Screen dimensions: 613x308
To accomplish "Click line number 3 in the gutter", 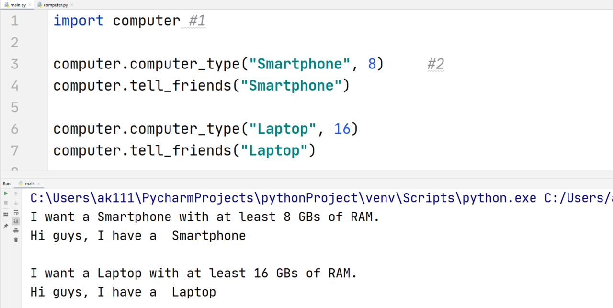I will (14, 64).
